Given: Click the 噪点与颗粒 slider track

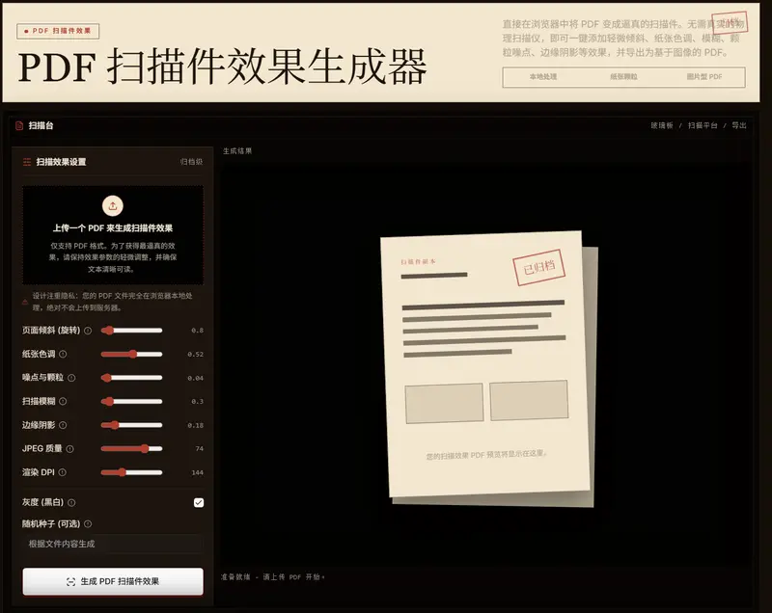Looking at the screenshot, I should pyautogui.click(x=131, y=378).
